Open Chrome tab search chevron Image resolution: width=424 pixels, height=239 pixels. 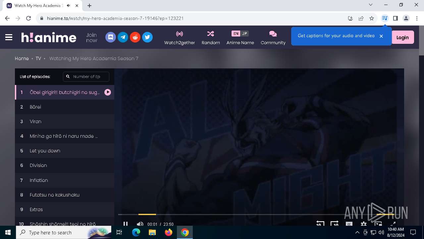point(371,5)
